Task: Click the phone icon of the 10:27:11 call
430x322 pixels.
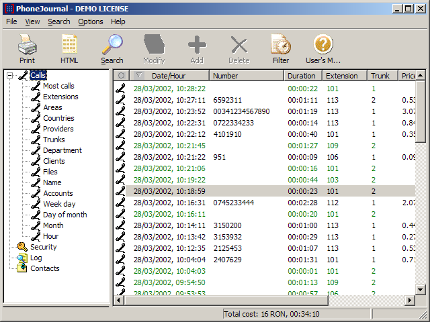Action: point(120,100)
